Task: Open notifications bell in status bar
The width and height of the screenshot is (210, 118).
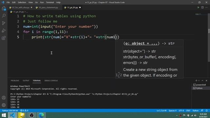Action: 206,110
